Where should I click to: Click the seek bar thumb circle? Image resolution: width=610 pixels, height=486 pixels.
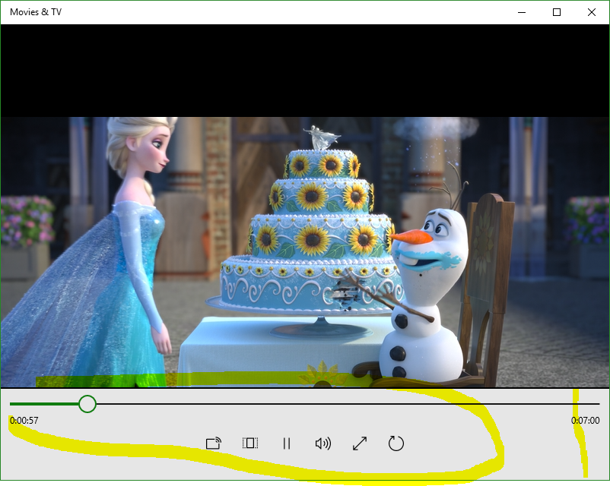[87, 404]
